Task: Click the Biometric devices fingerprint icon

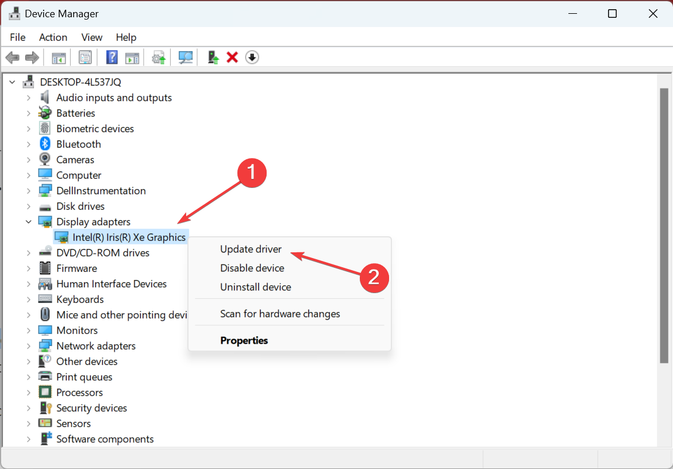Action: (x=45, y=128)
